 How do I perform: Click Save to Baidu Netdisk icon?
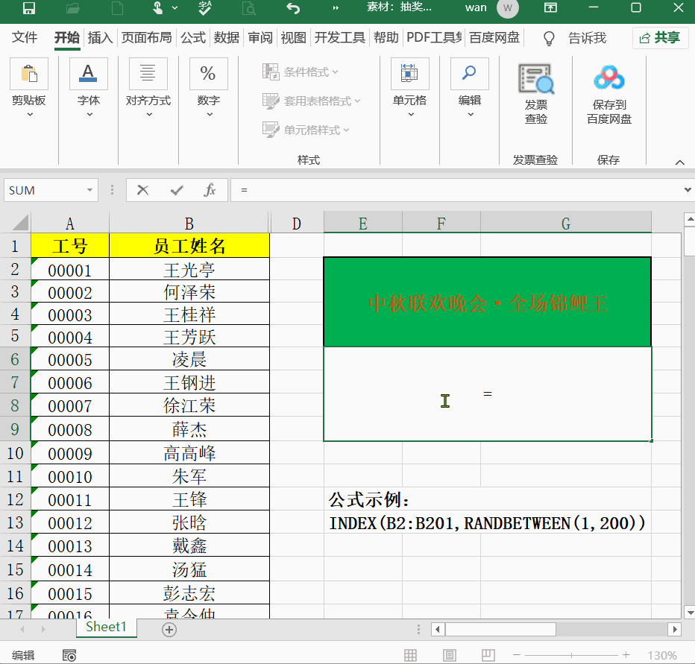(609, 78)
